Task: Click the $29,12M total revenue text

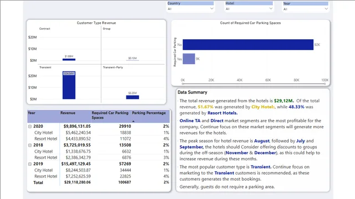Action: pyautogui.click(x=283, y=101)
